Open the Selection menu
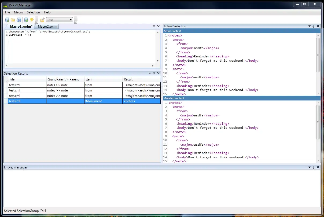324x217 pixels. tap(33, 12)
